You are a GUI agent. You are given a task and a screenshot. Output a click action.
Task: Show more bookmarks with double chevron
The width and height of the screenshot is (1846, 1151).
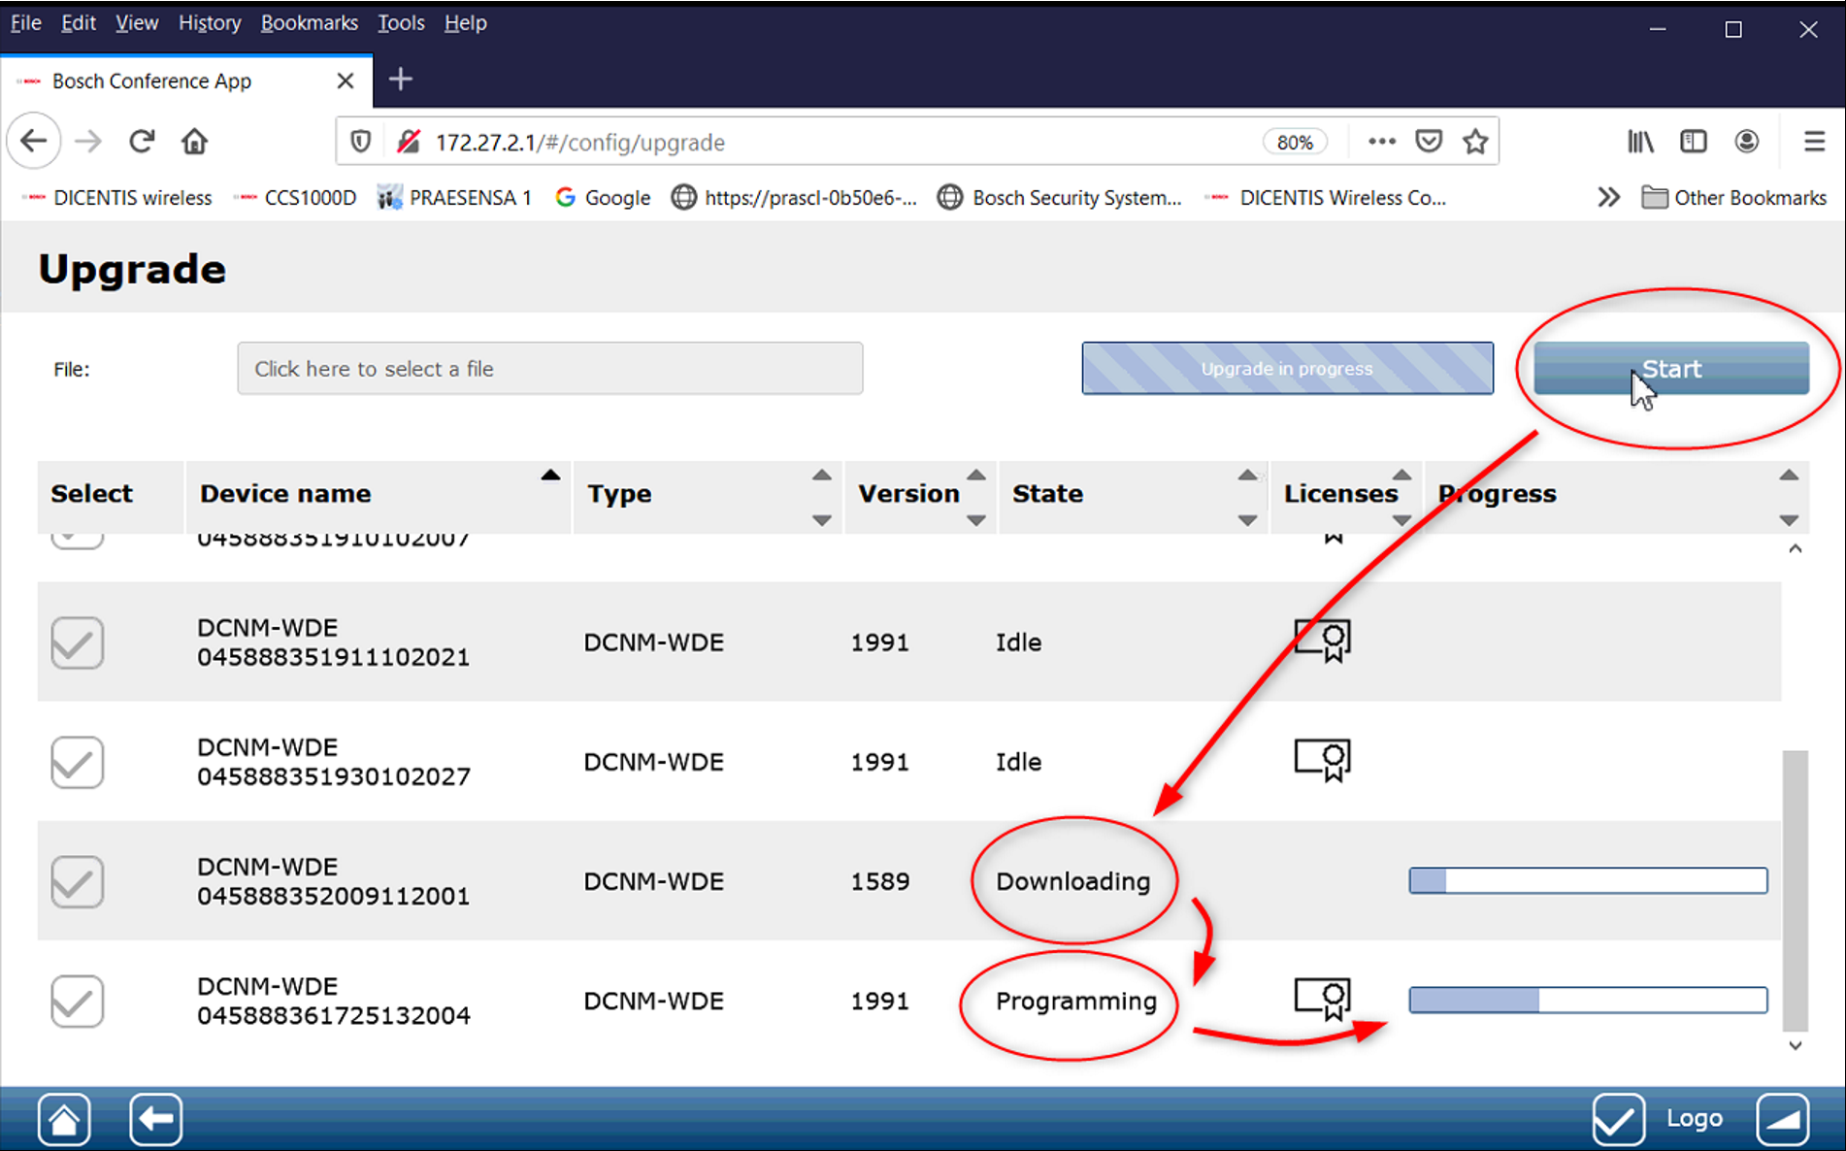(1608, 197)
